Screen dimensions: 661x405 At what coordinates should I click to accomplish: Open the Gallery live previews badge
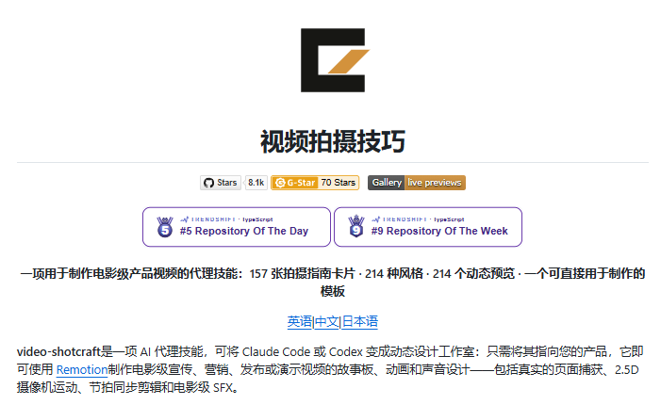click(417, 183)
